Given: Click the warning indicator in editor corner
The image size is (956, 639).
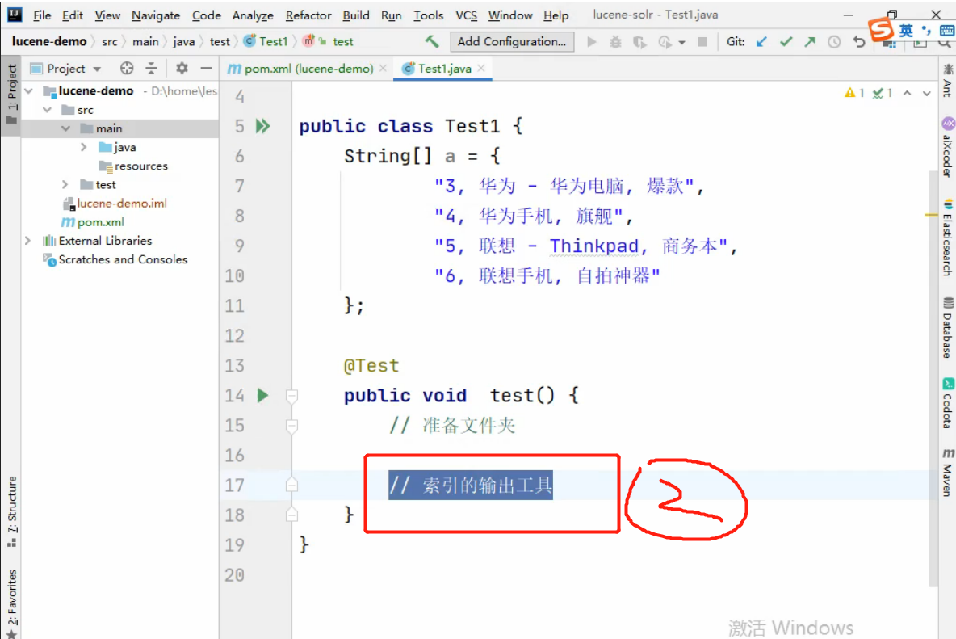Looking at the screenshot, I should pyautogui.click(x=854, y=93).
